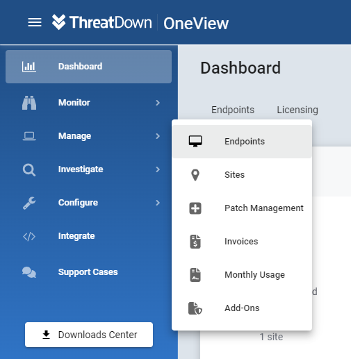Screen dimensions: 351x359
Task: Expand the Manage menu chevron
Action: [158, 136]
